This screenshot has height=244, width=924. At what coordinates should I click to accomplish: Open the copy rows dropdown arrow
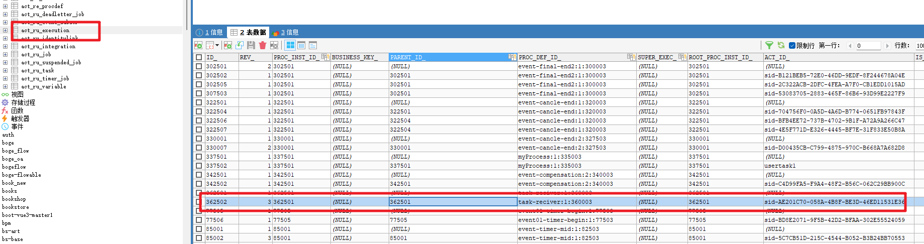[x=217, y=45]
